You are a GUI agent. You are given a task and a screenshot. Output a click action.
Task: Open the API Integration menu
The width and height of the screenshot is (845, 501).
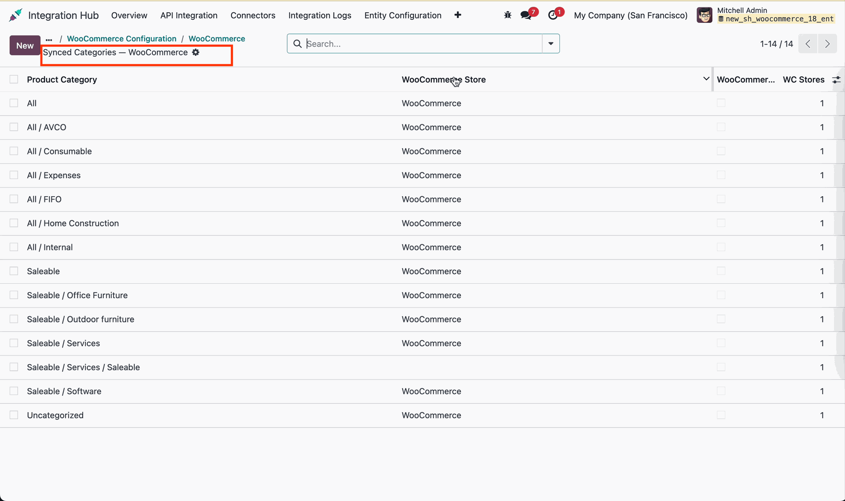189,15
